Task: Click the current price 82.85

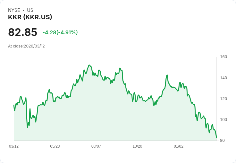Action: 22,32
